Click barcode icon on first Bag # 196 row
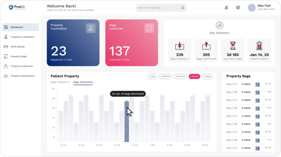Screen dimensions: 281x157 [x=257, y=93]
